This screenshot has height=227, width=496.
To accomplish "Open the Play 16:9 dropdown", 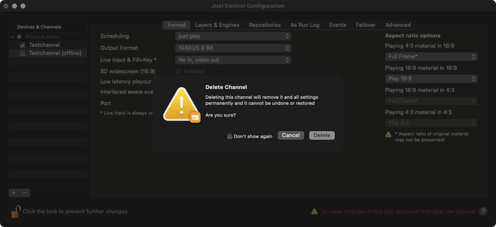I will point(431,78).
